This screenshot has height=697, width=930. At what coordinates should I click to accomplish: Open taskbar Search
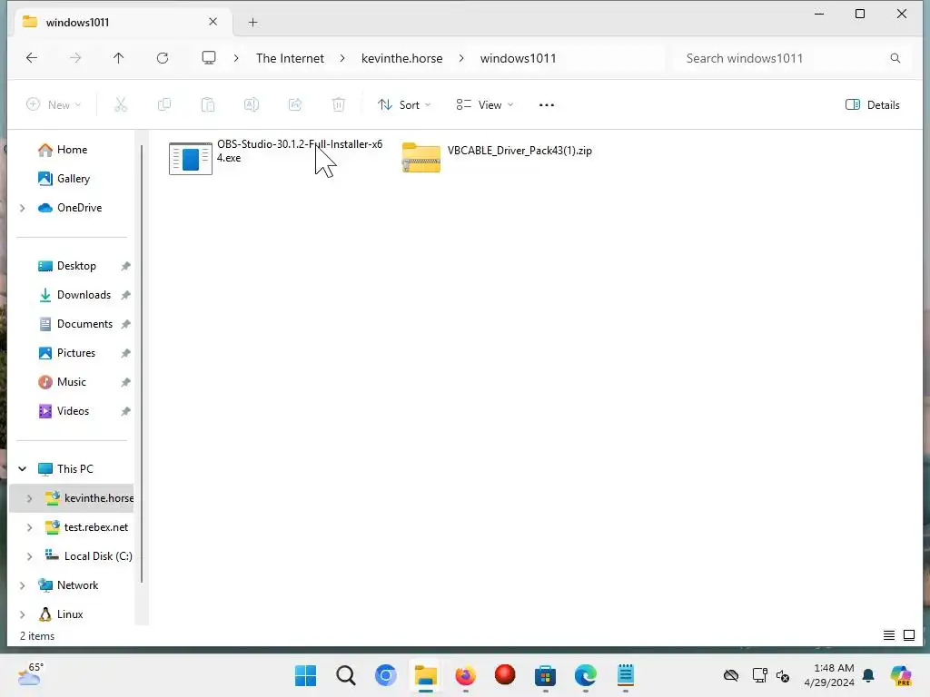click(346, 675)
